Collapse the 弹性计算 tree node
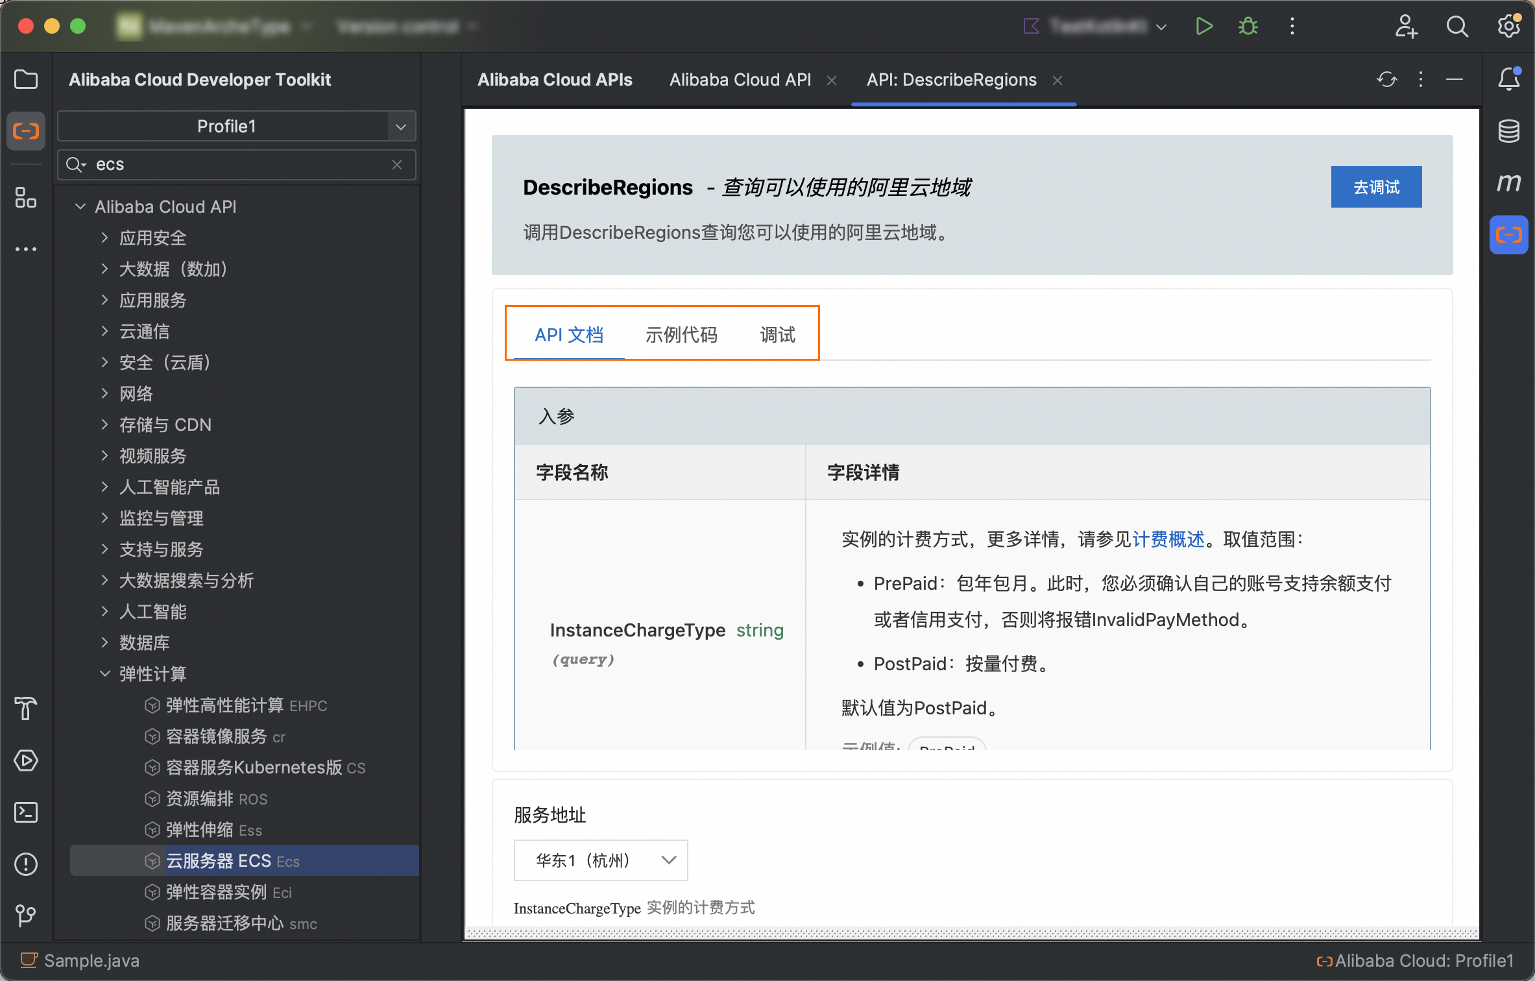The height and width of the screenshot is (981, 1535). (x=104, y=673)
